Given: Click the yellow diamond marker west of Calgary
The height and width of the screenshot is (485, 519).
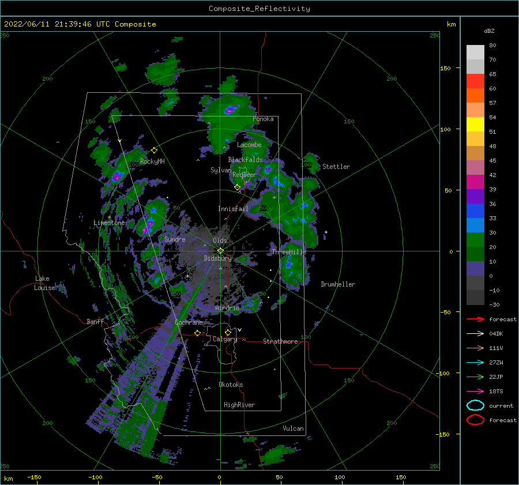Looking at the screenshot, I should (x=198, y=333).
